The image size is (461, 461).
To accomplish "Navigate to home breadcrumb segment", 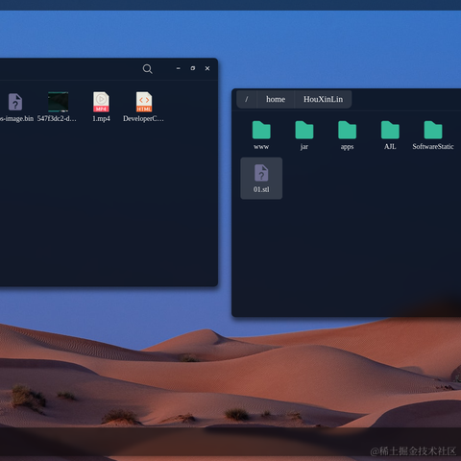I will (276, 99).
